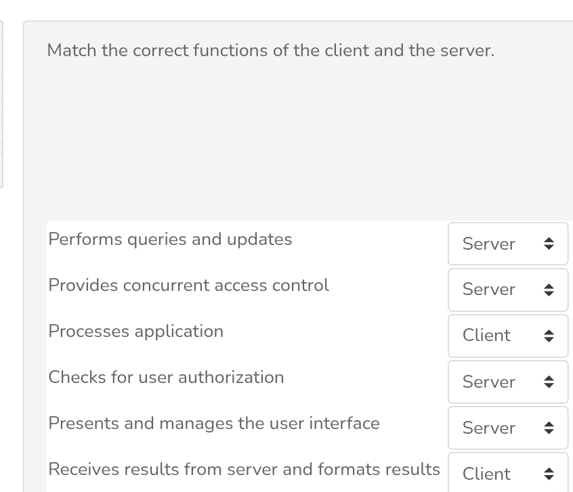
Task: Select the Server value for queries and updates
Action: 489,244
